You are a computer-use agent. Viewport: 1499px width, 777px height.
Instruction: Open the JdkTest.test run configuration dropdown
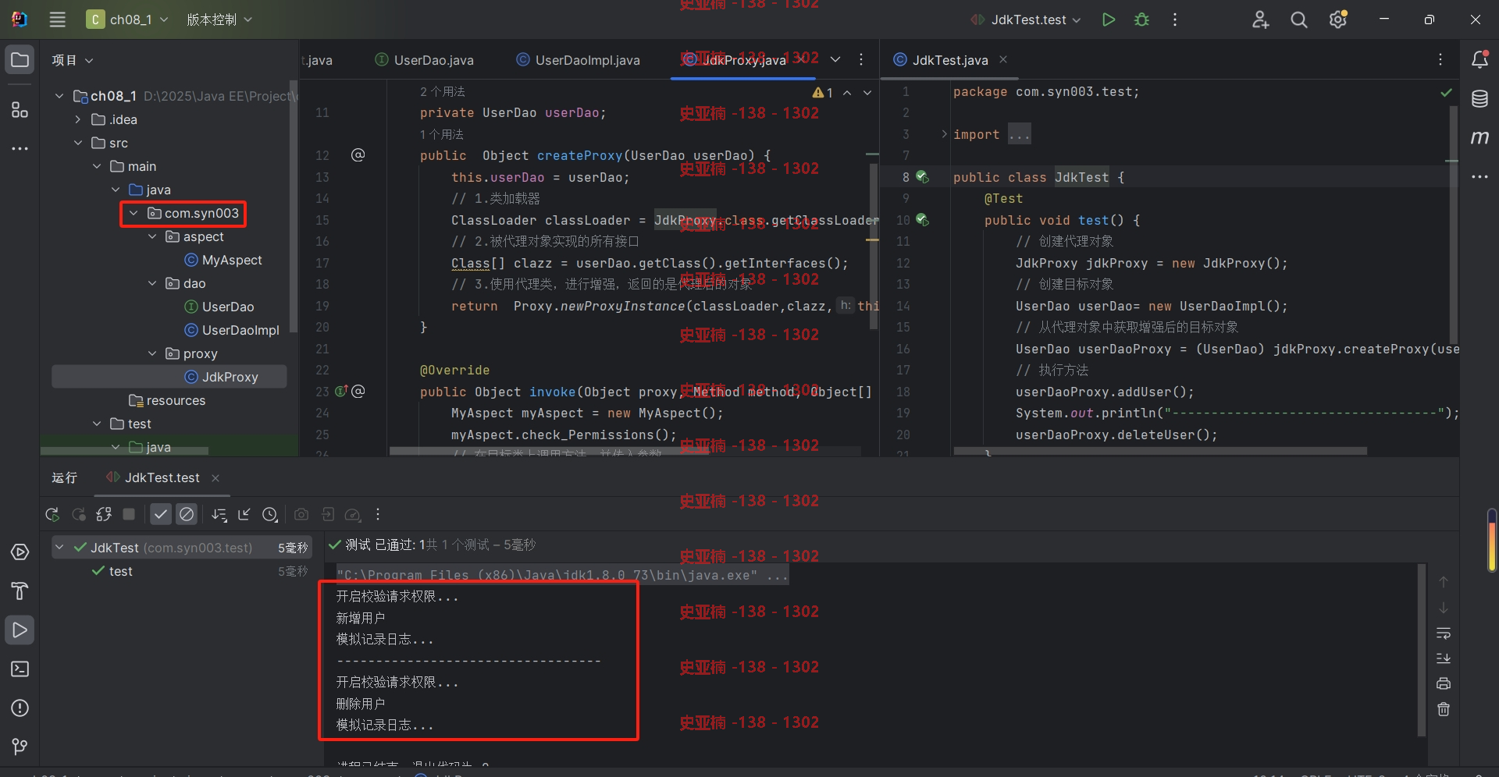pos(1025,20)
